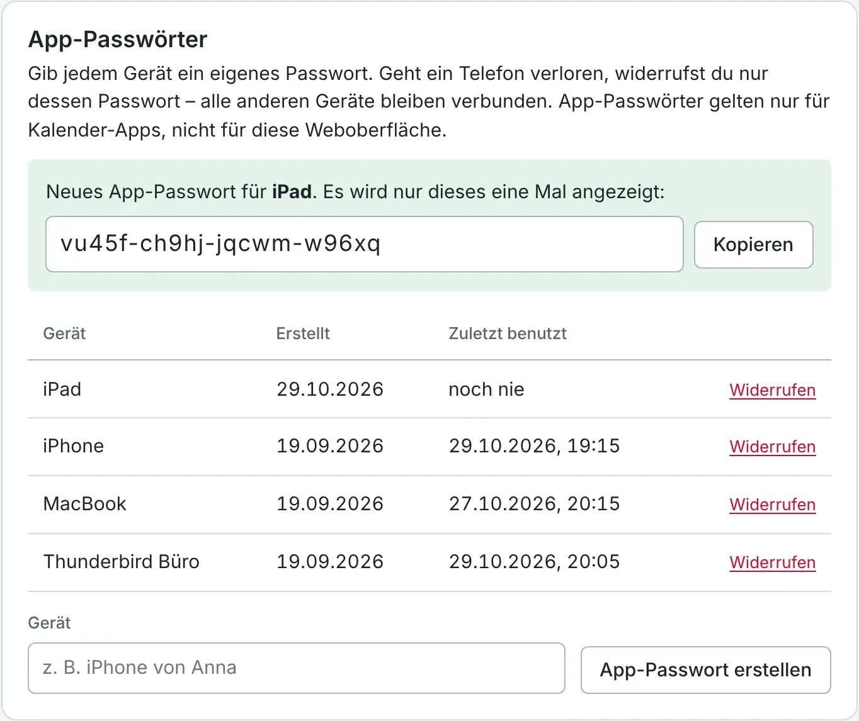Click the Thunderbird Büro creation date 19.09.2026
859x721 pixels.
[330, 562]
